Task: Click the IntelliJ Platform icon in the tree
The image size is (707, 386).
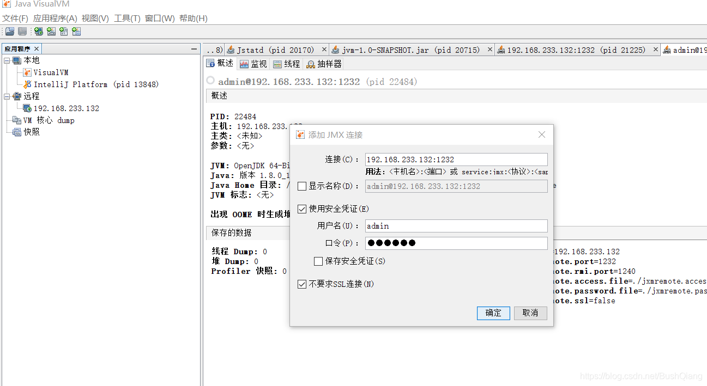Action: [27, 84]
